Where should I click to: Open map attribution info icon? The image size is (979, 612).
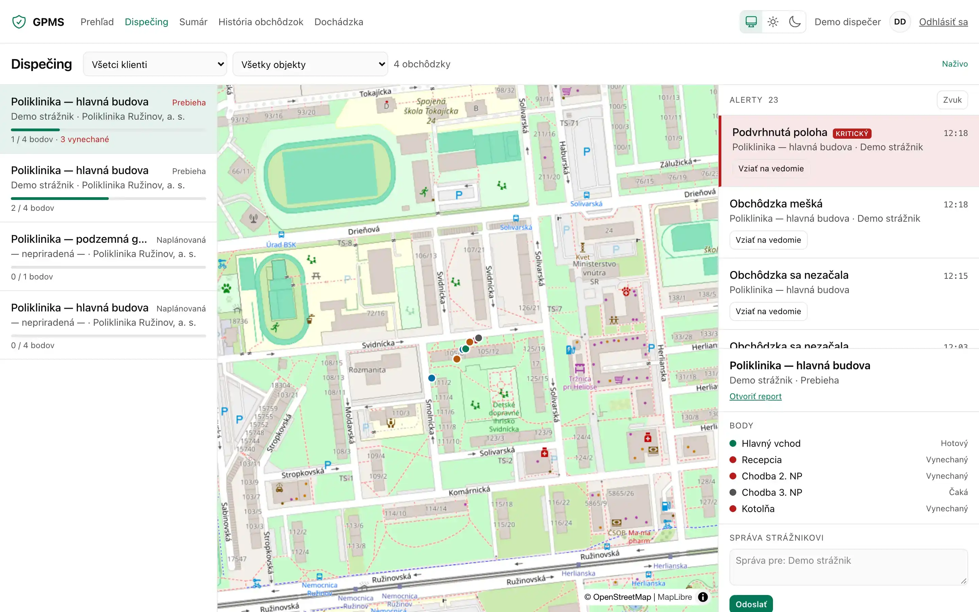703,597
